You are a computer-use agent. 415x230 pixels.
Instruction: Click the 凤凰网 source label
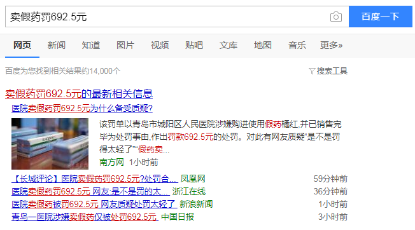tap(193, 179)
